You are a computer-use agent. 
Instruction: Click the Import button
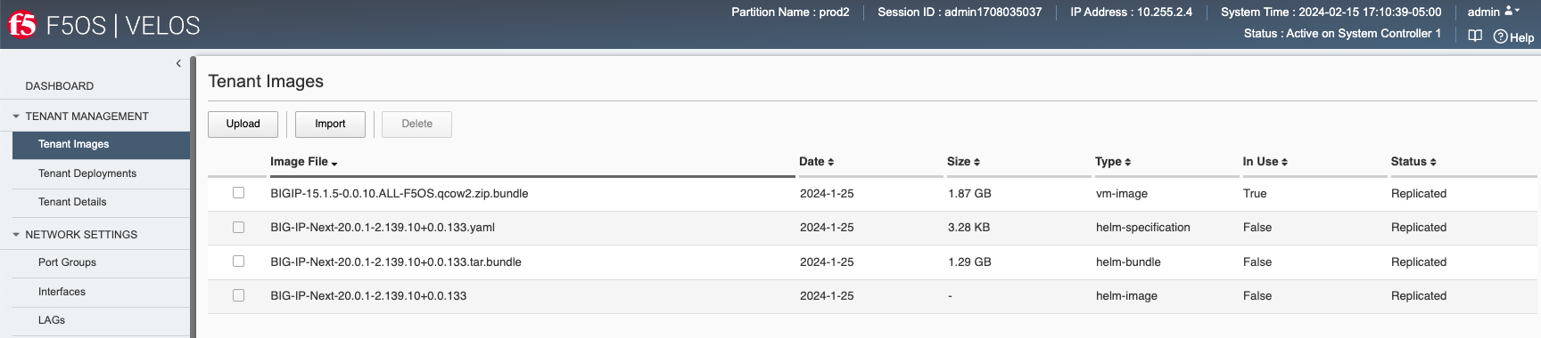(x=330, y=124)
